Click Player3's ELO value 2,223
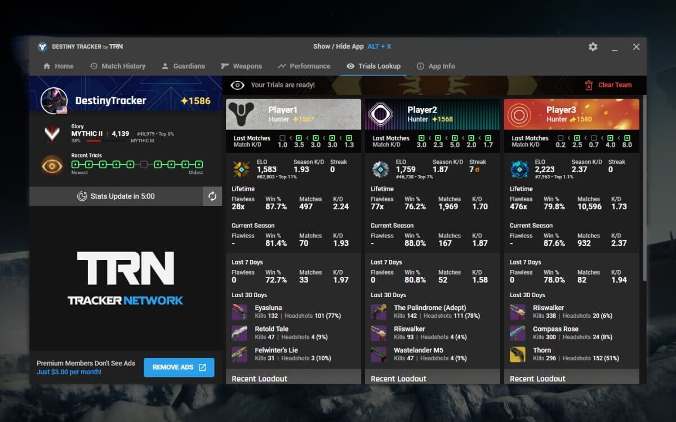The width and height of the screenshot is (676, 422). [545, 169]
